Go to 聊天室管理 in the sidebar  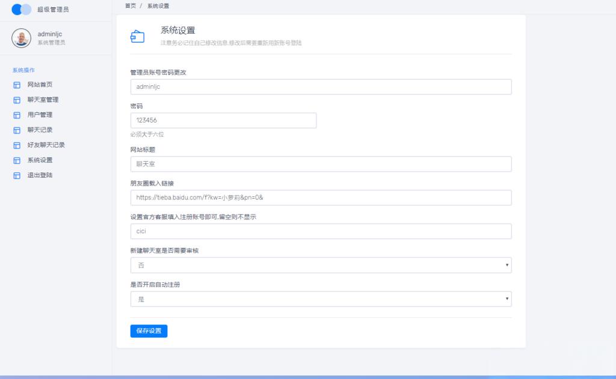pos(43,100)
